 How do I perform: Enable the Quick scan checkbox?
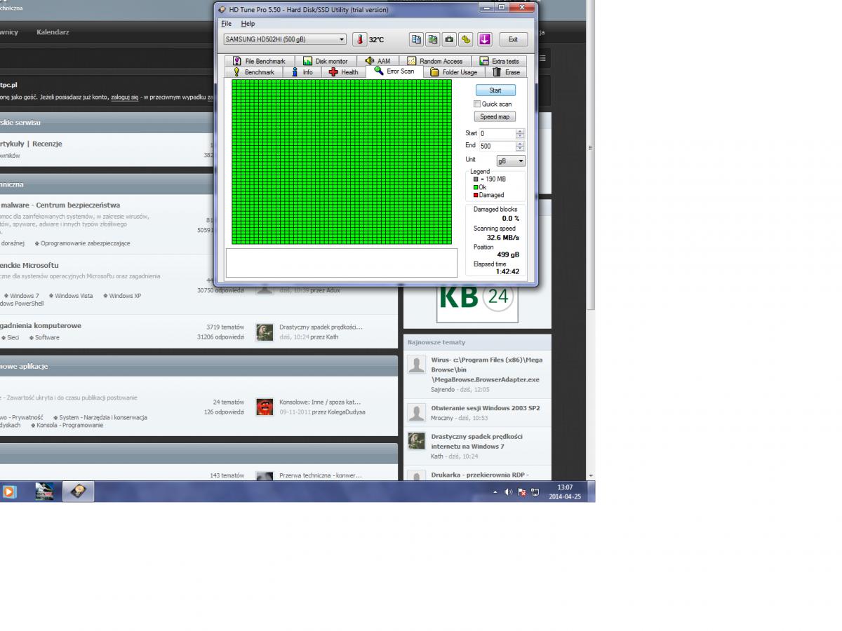[x=478, y=104]
